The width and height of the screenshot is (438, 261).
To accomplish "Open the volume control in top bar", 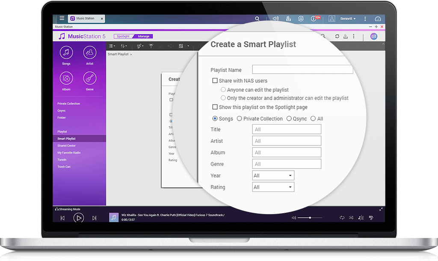I will [x=275, y=19].
